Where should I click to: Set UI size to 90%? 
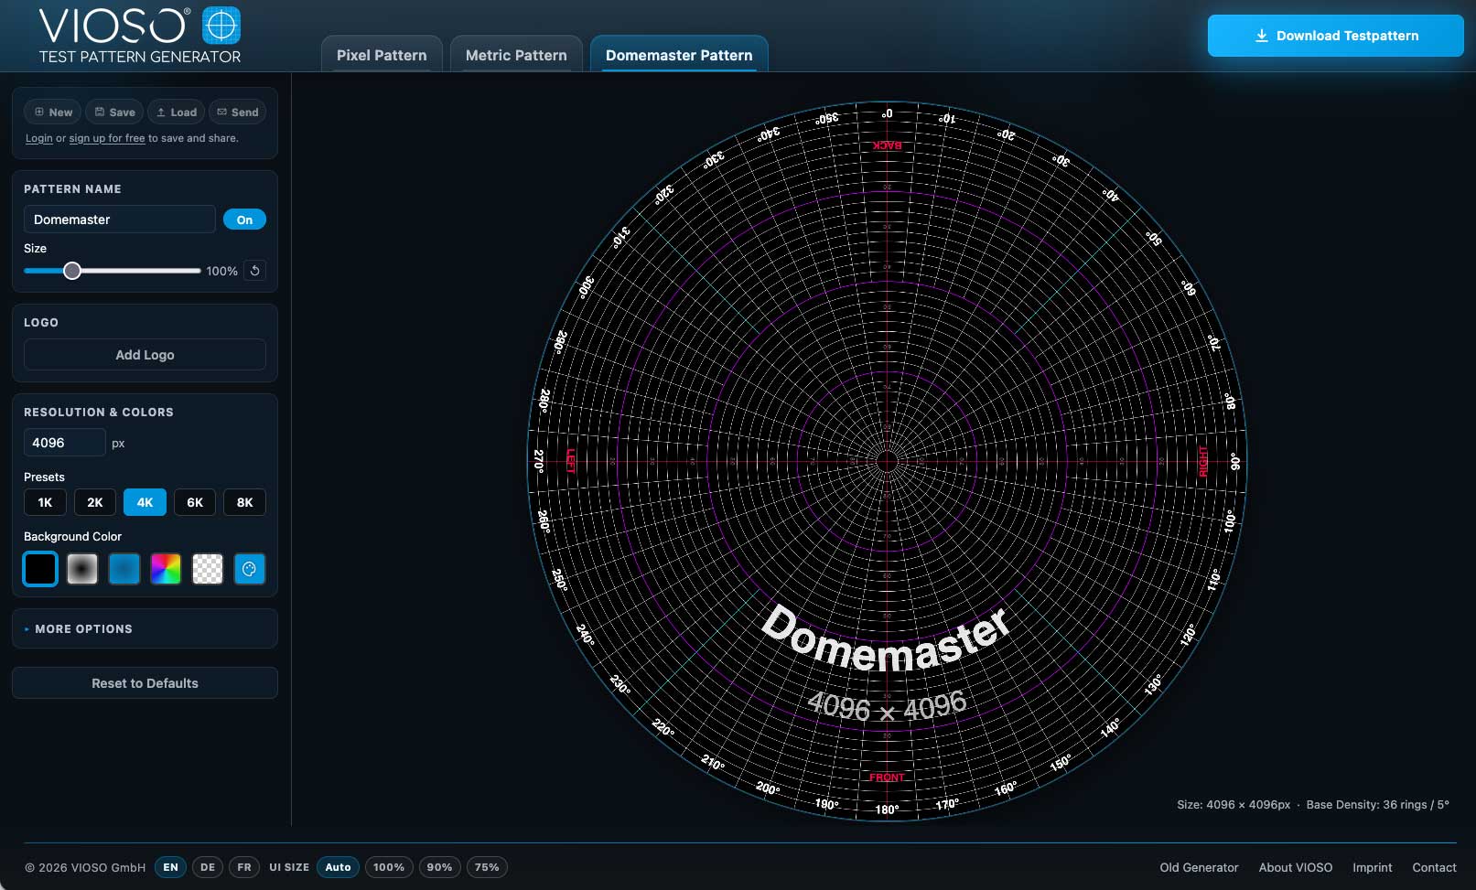coord(439,867)
